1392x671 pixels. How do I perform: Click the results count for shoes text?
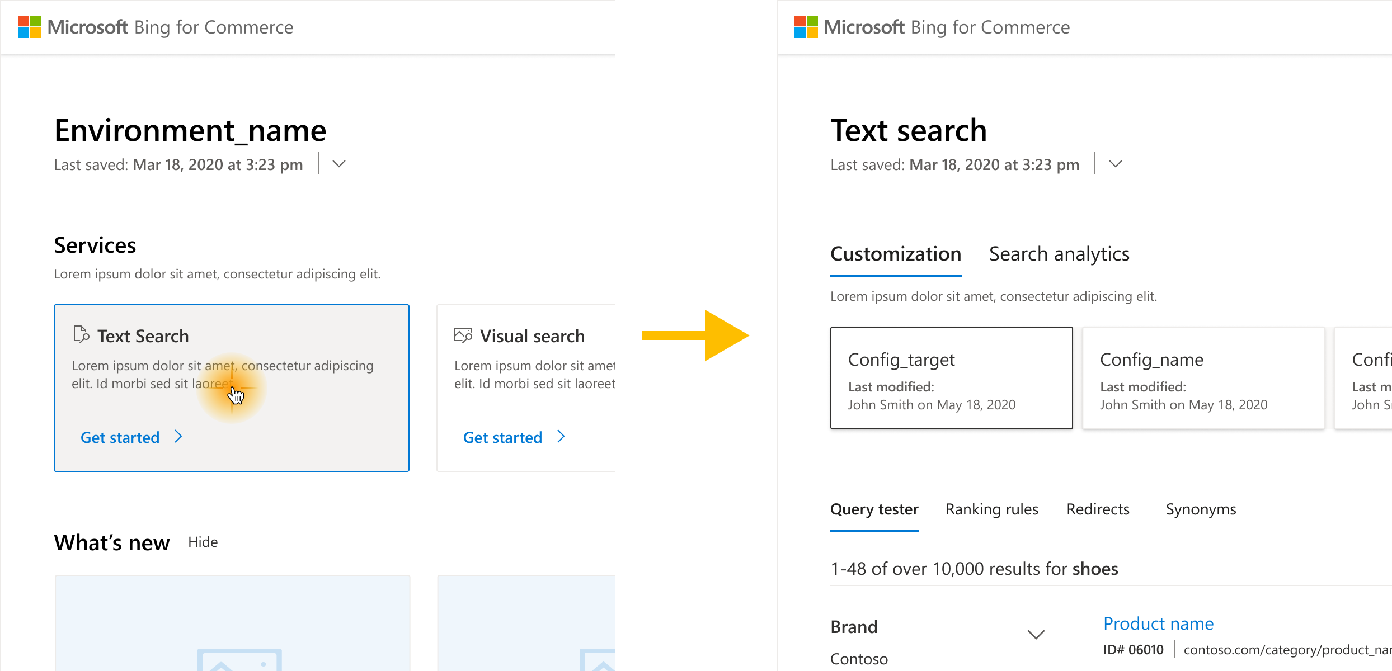(x=974, y=569)
